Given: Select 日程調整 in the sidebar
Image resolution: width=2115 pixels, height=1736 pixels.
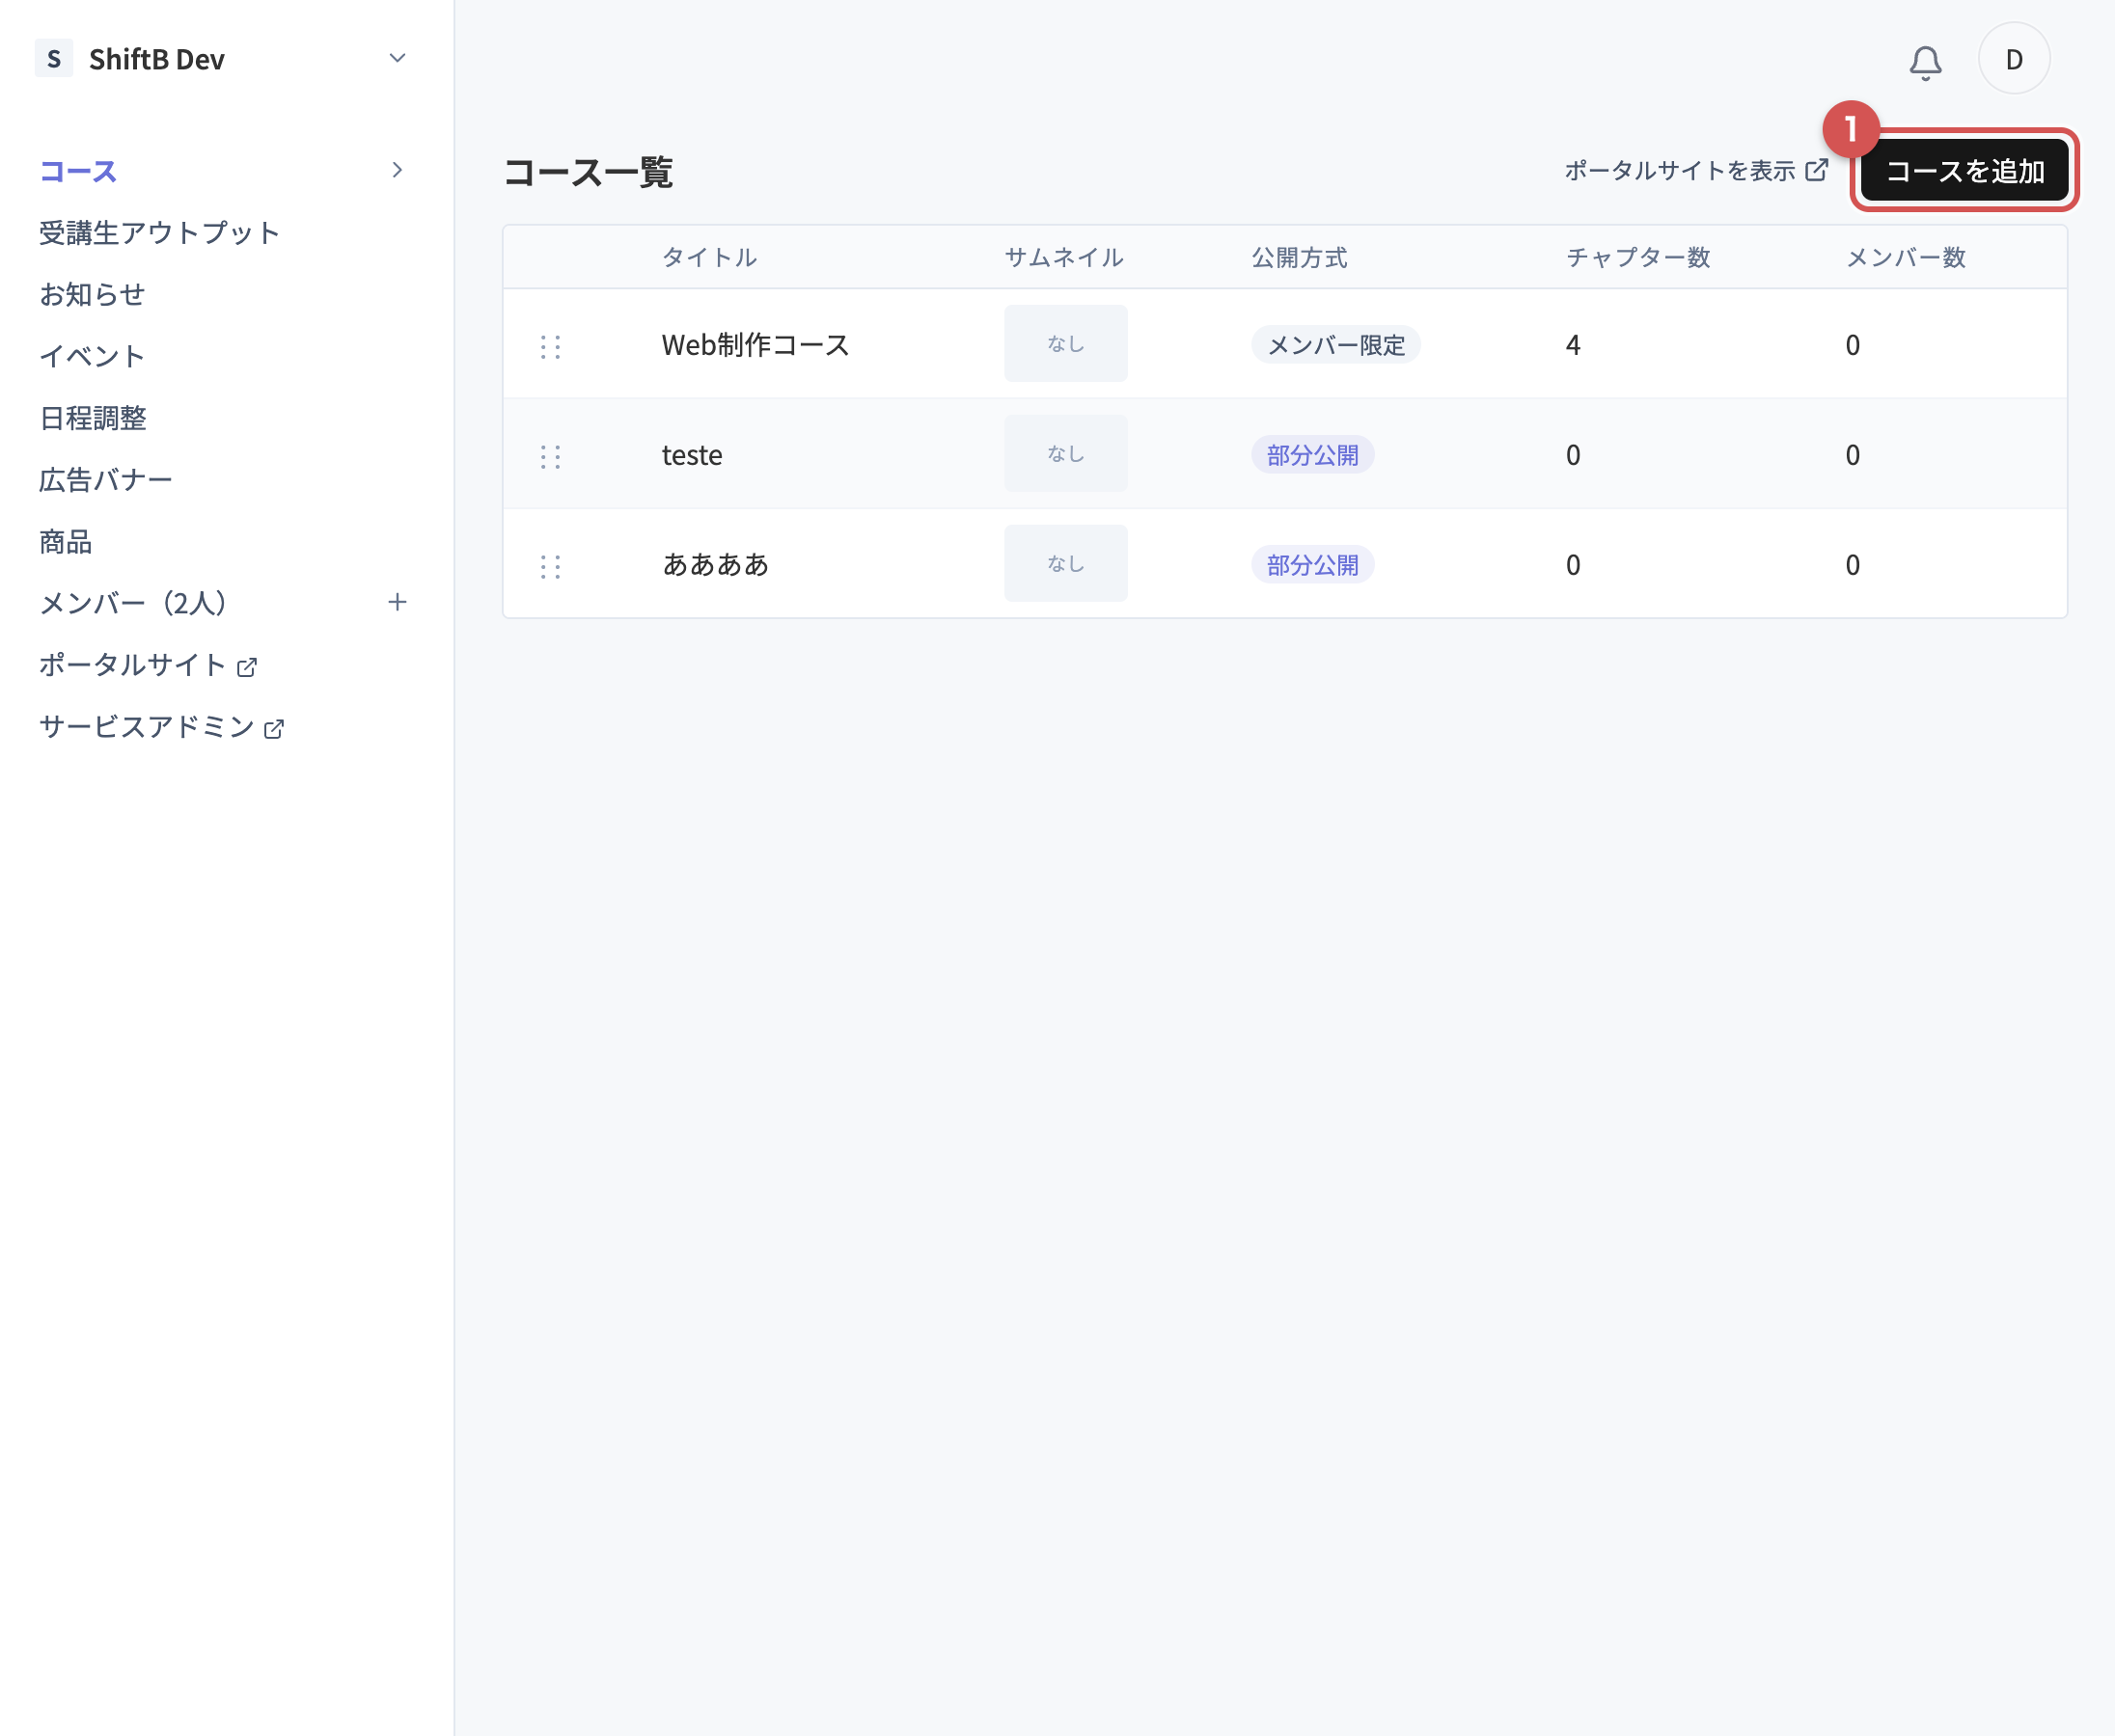Looking at the screenshot, I should click(92, 418).
